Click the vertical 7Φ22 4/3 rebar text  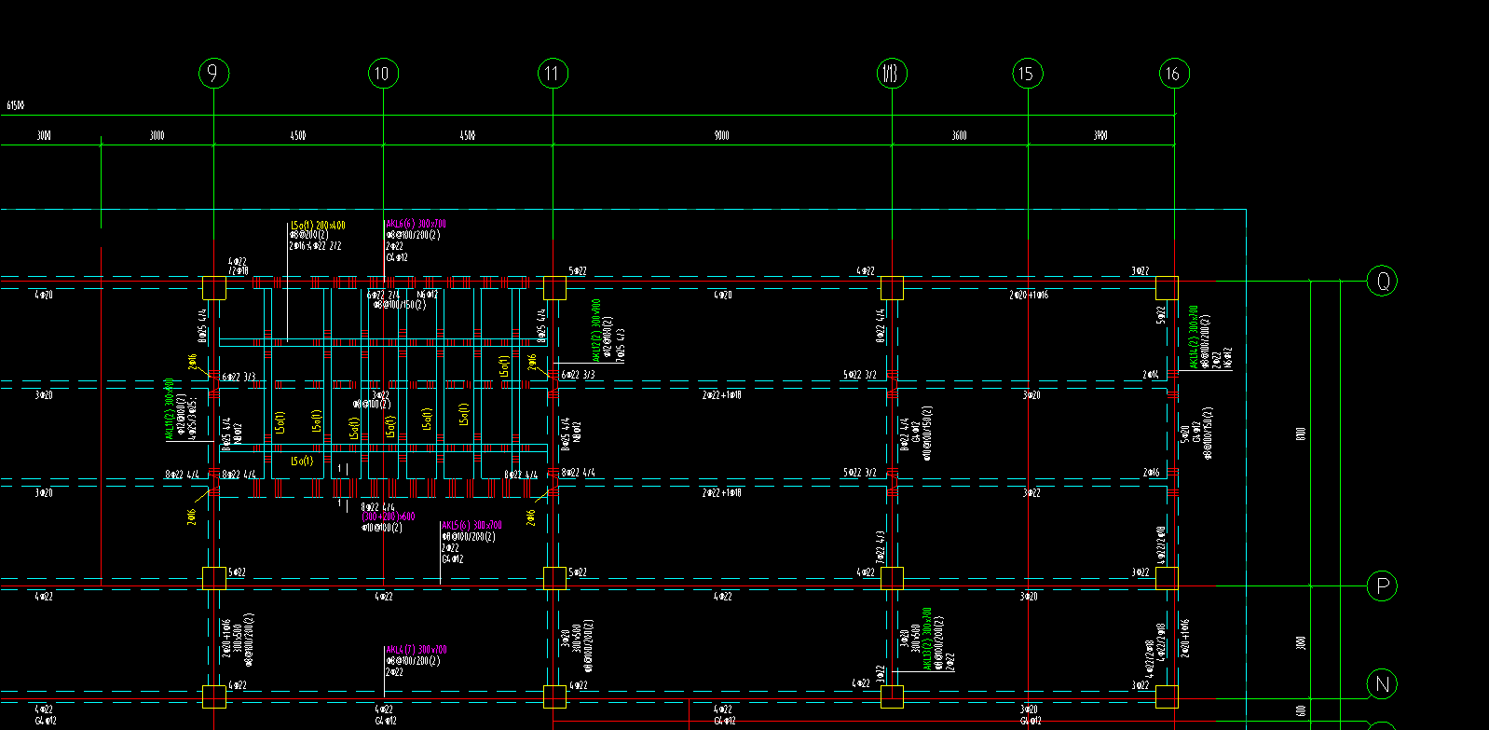point(881,547)
